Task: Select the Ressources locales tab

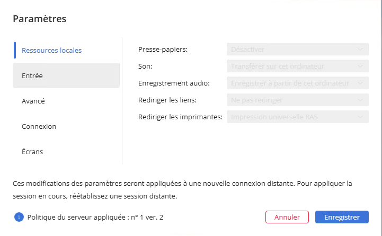Action: (51, 51)
